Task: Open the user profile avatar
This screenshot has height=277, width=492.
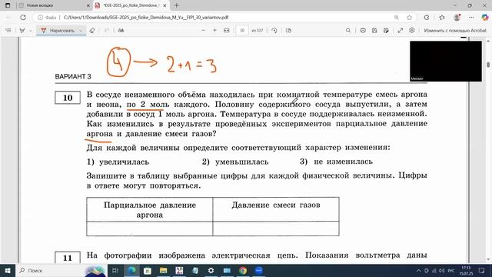Action: point(457,17)
